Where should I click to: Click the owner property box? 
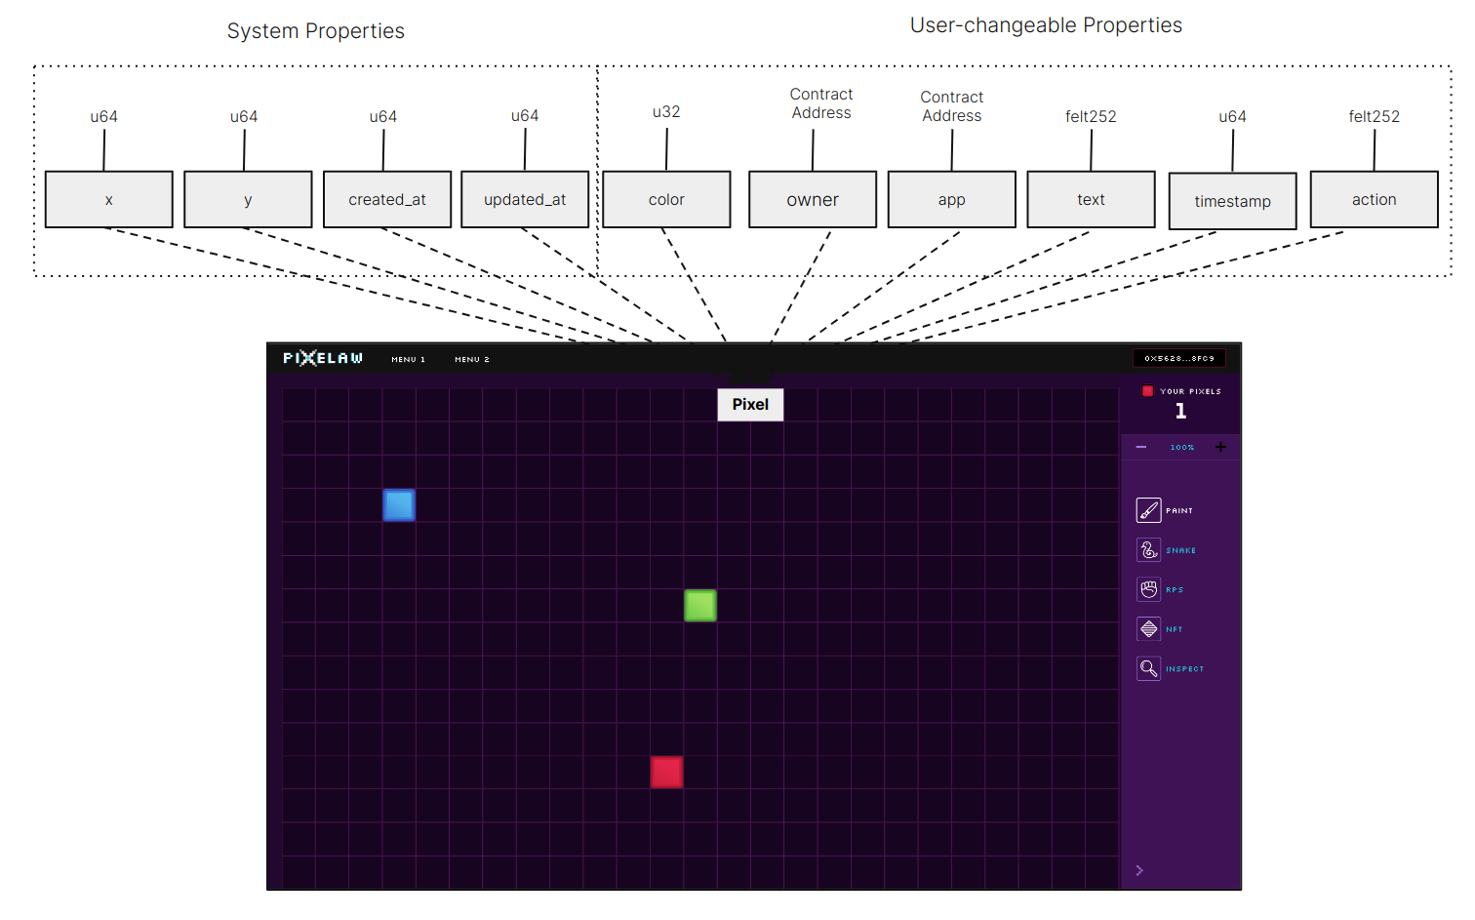coord(813,200)
